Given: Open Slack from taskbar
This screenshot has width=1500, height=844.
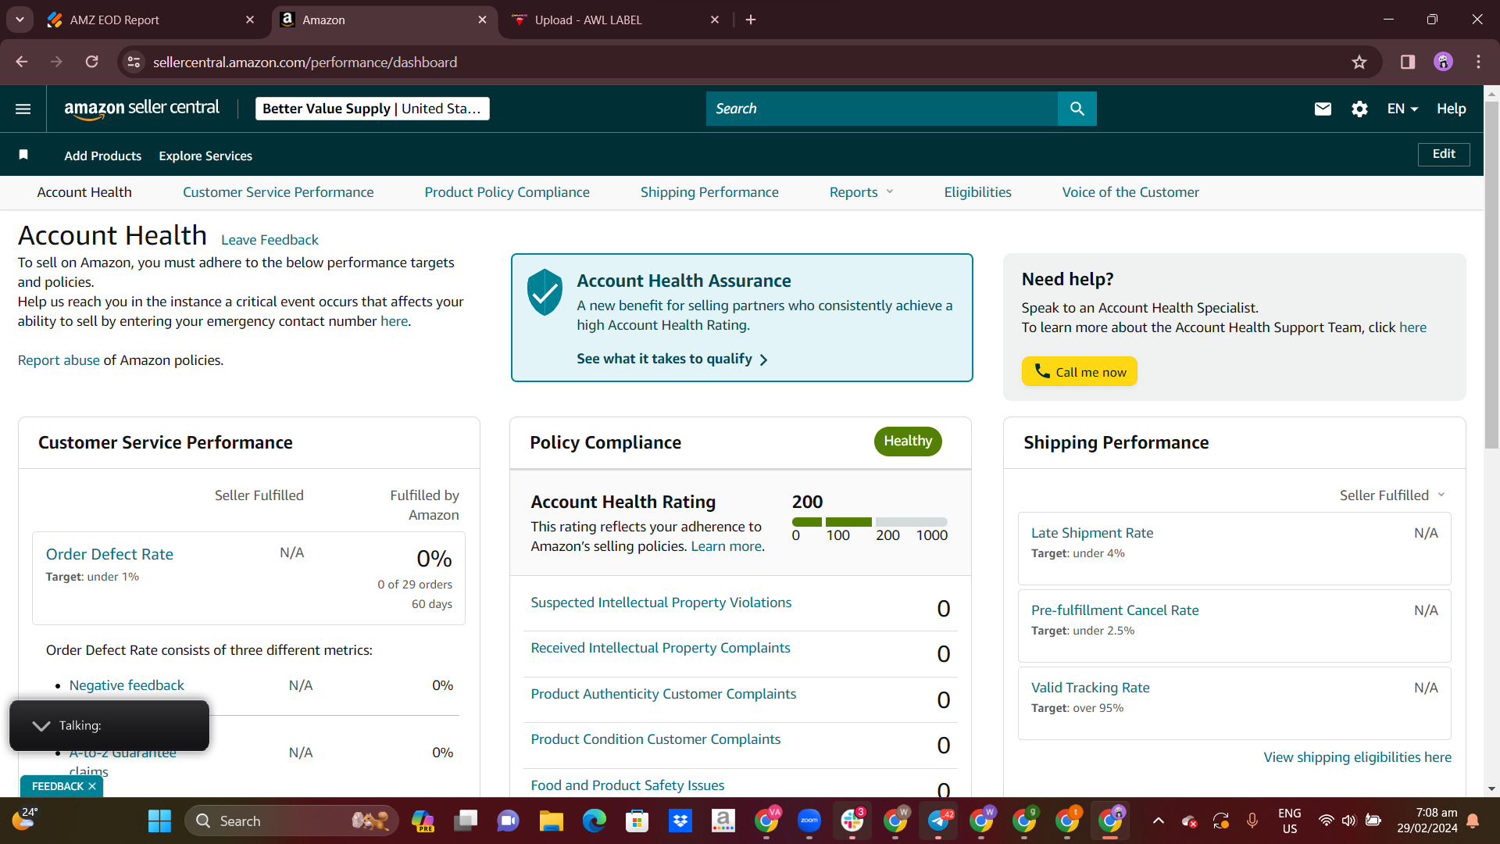Looking at the screenshot, I should 852,821.
